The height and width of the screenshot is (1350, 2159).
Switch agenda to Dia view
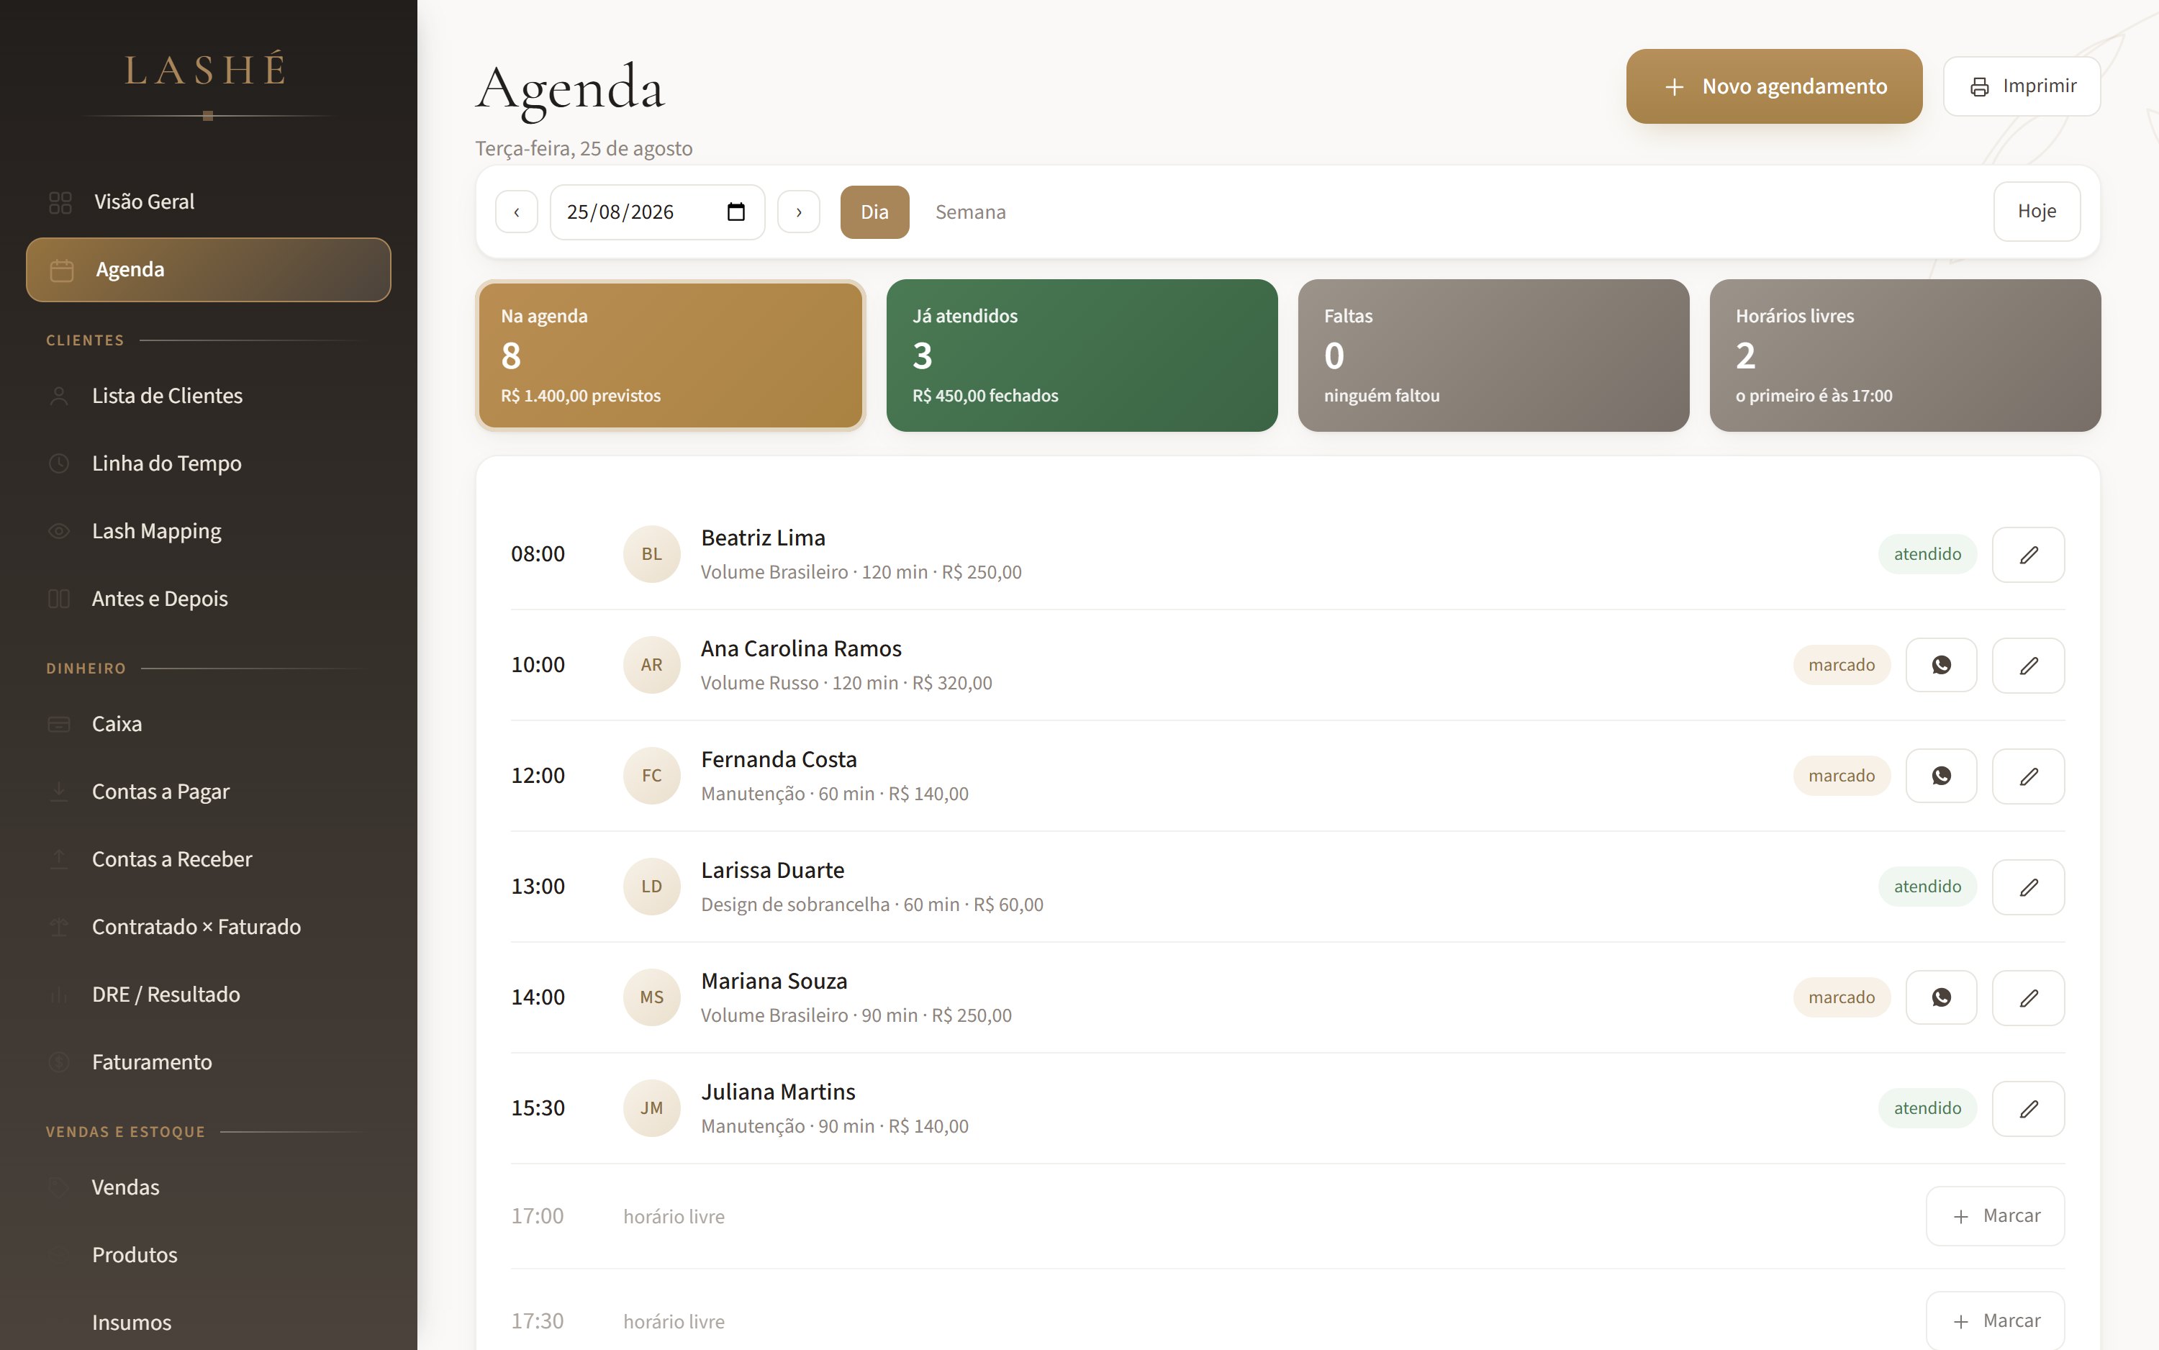coord(874,212)
